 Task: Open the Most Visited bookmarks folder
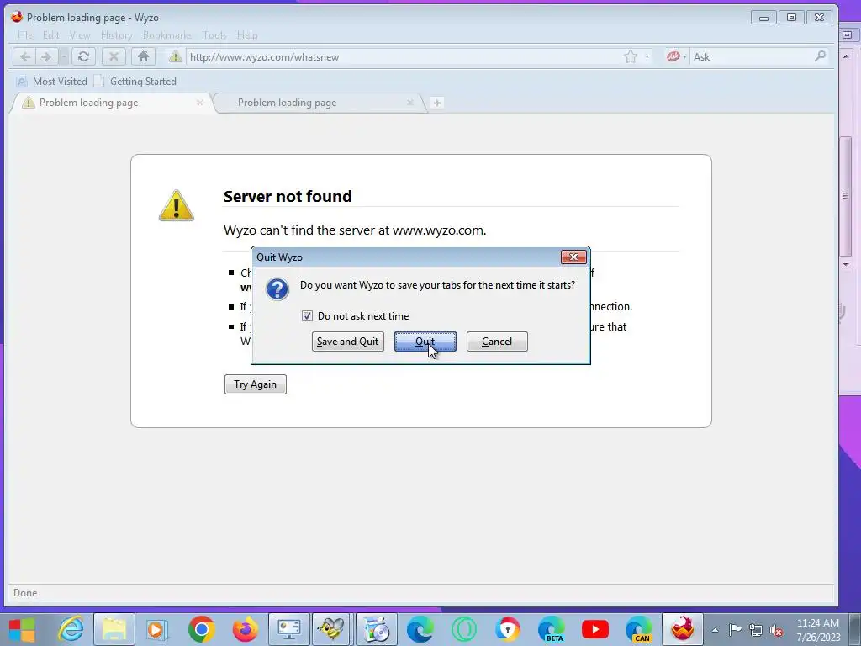[x=52, y=82]
